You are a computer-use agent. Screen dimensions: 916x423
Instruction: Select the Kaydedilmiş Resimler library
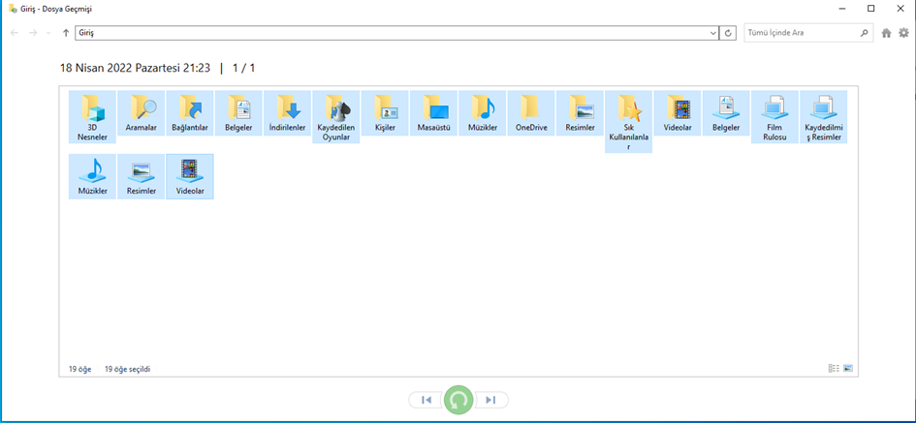[824, 117]
